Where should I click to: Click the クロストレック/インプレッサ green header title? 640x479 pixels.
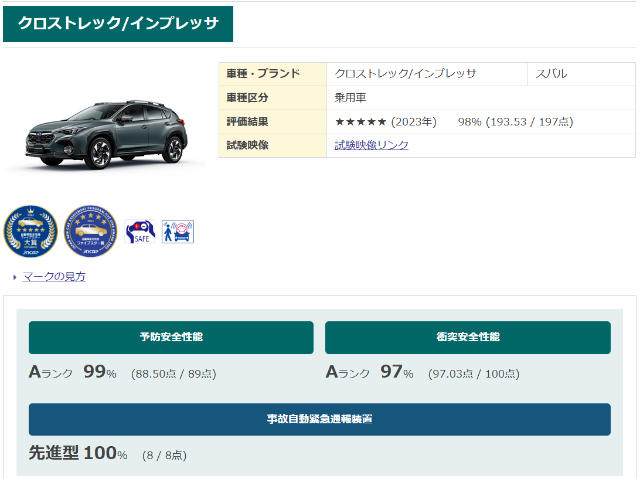coord(118,23)
